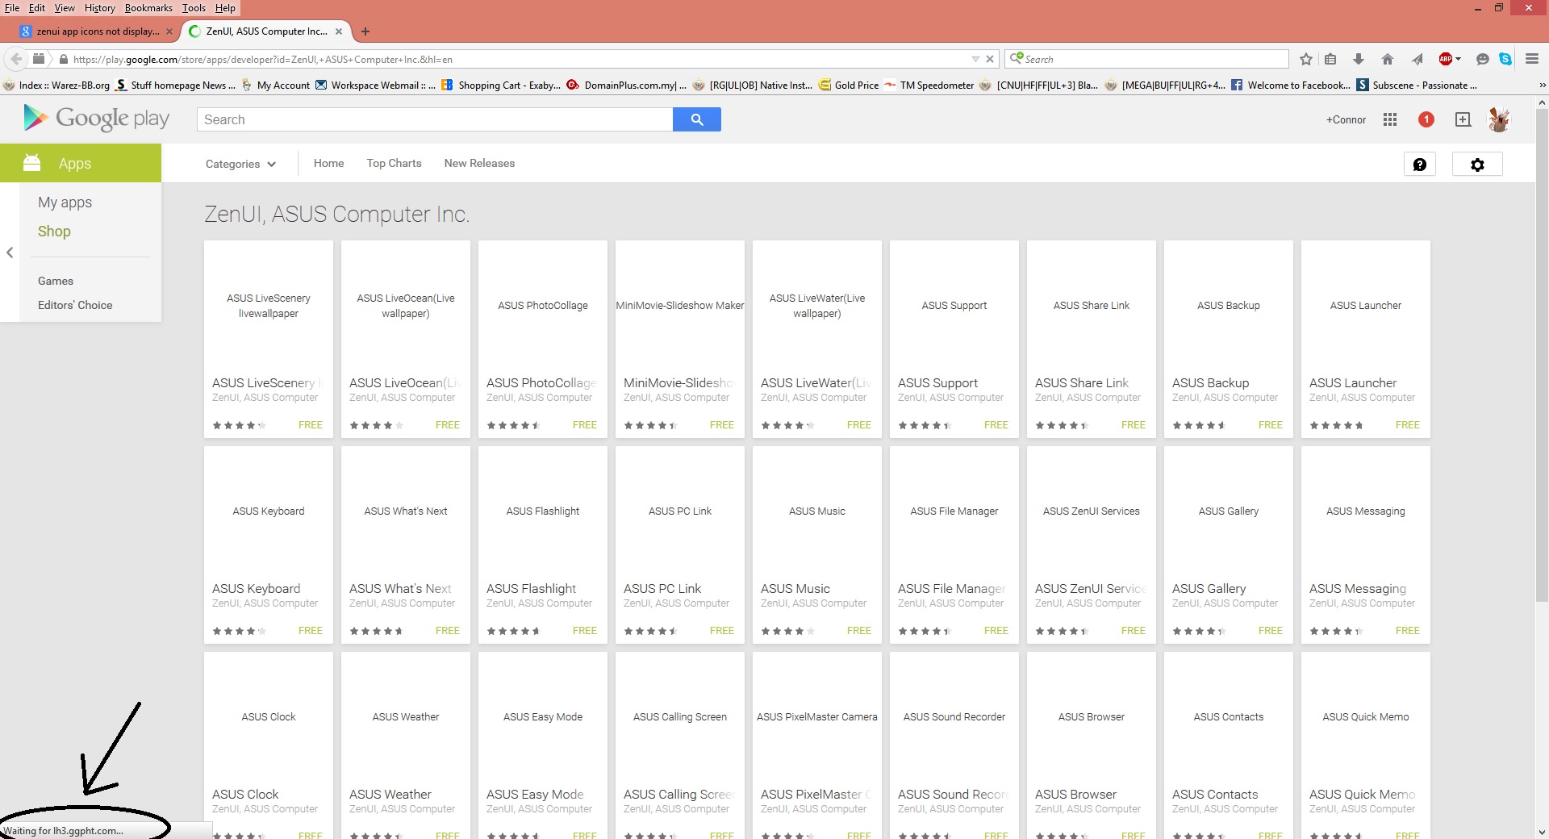Click FREE button on ASUS Keyboard
Image resolution: width=1549 pixels, height=839 pixels.
click(x=310, y=631)
